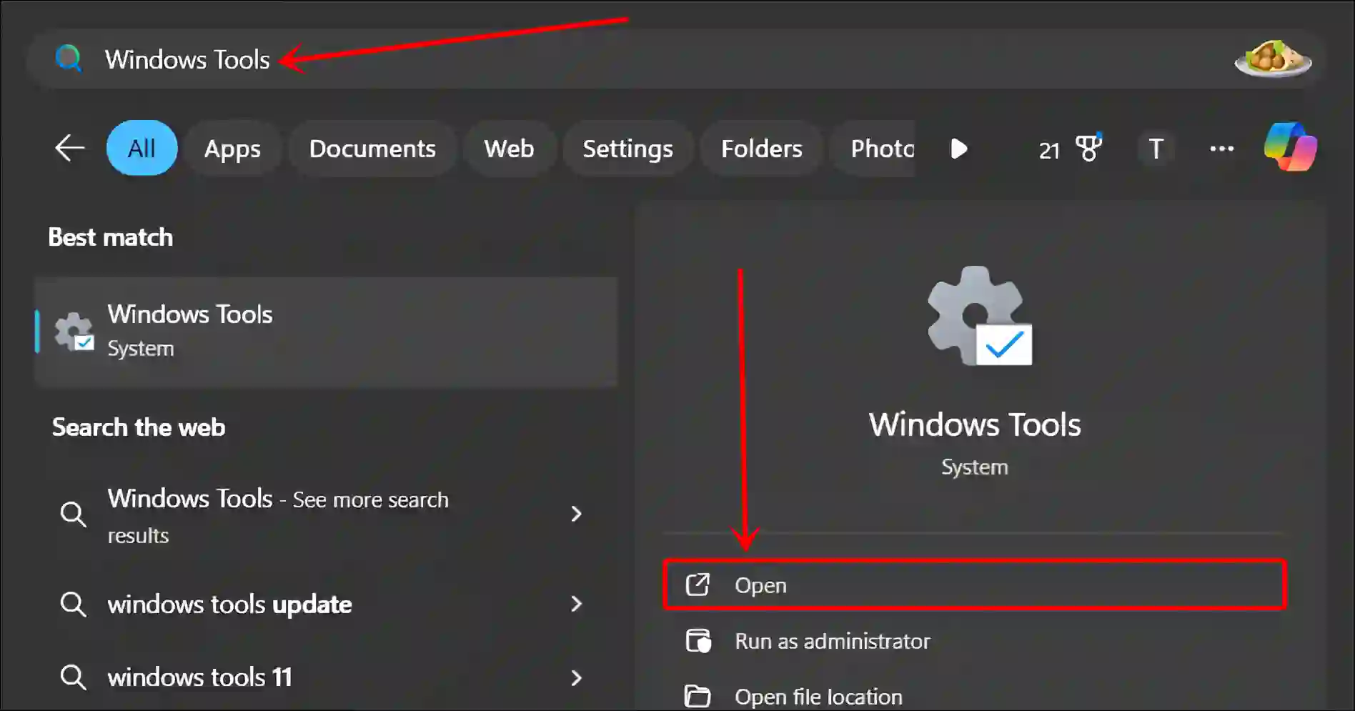Open Windows Tools - See more search results

[326, 516]
